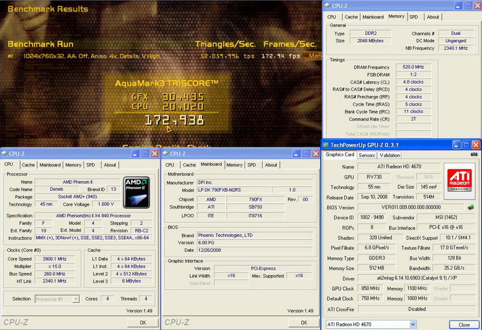Click the GPU Clock 850 MHz field

pos(370,289)
